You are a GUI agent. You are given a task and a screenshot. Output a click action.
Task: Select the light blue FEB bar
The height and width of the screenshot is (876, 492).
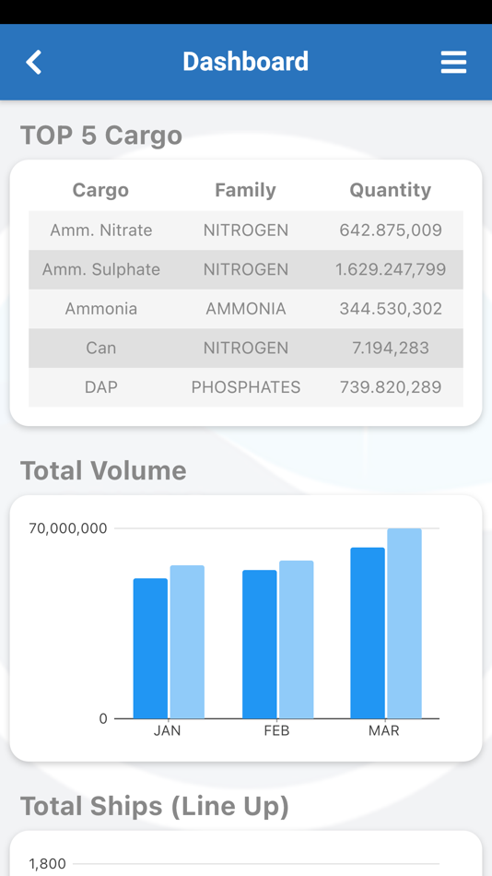[x=296, y=640]
